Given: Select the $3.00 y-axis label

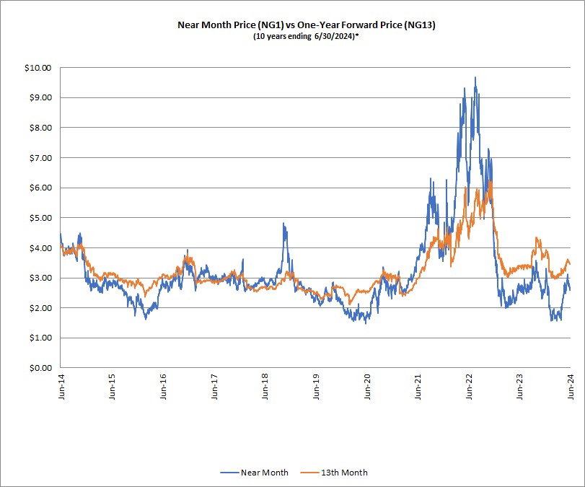Looking at the screenshot, I should coord(40,278).
